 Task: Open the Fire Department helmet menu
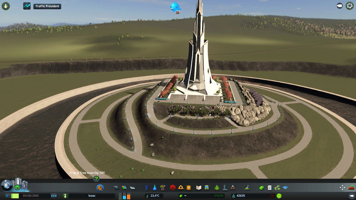[x=181, y=188]
